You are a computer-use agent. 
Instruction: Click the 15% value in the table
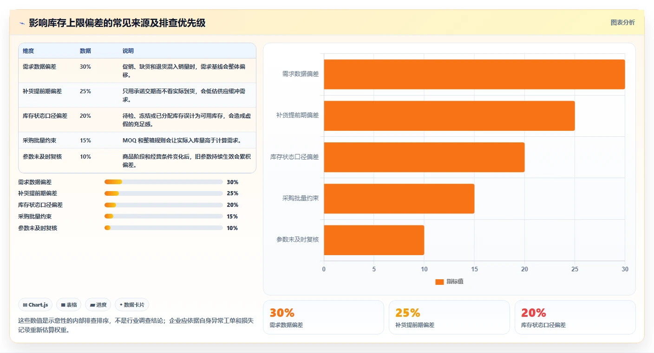[x=85, y=141]
